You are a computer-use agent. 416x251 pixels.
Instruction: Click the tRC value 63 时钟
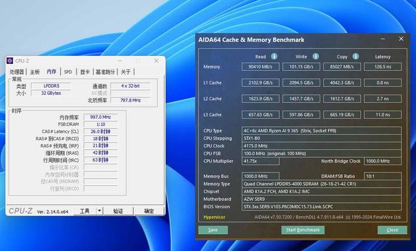point(100,160)
